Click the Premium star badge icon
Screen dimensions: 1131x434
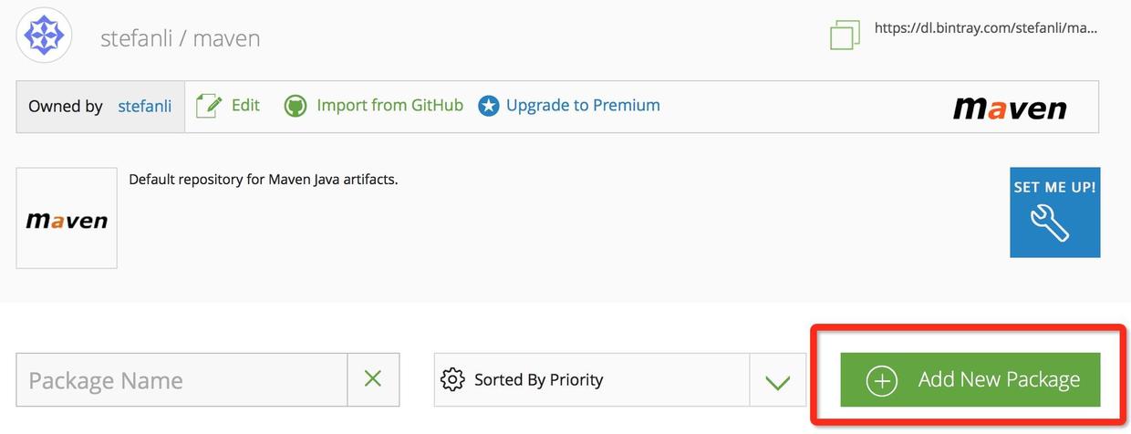489,106
